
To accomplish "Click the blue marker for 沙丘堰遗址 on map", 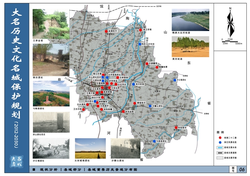I will pyautogui.click(x=175, y=80).
